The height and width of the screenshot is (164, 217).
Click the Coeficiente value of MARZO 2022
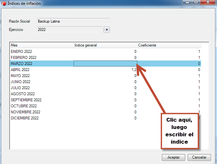199,64
